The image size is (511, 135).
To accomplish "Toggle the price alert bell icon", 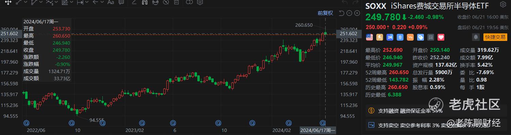I will pyautogui.click(x=476, y=37).
